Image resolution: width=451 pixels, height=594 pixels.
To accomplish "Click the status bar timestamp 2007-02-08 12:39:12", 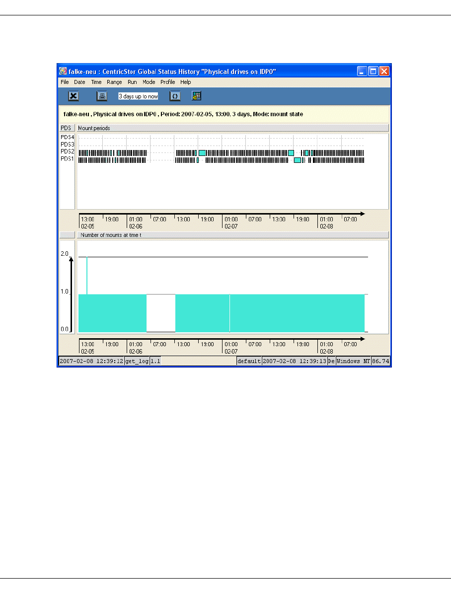I will point(91,361).
